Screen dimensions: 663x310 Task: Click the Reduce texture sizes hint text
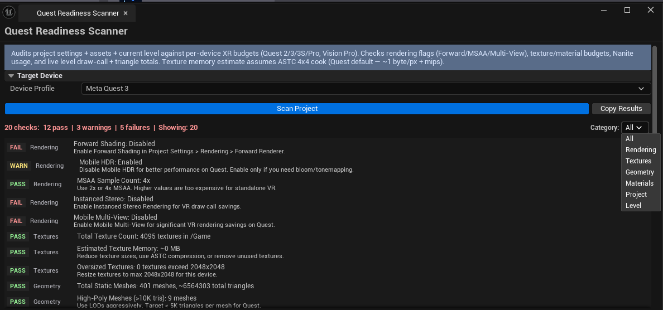180,256
